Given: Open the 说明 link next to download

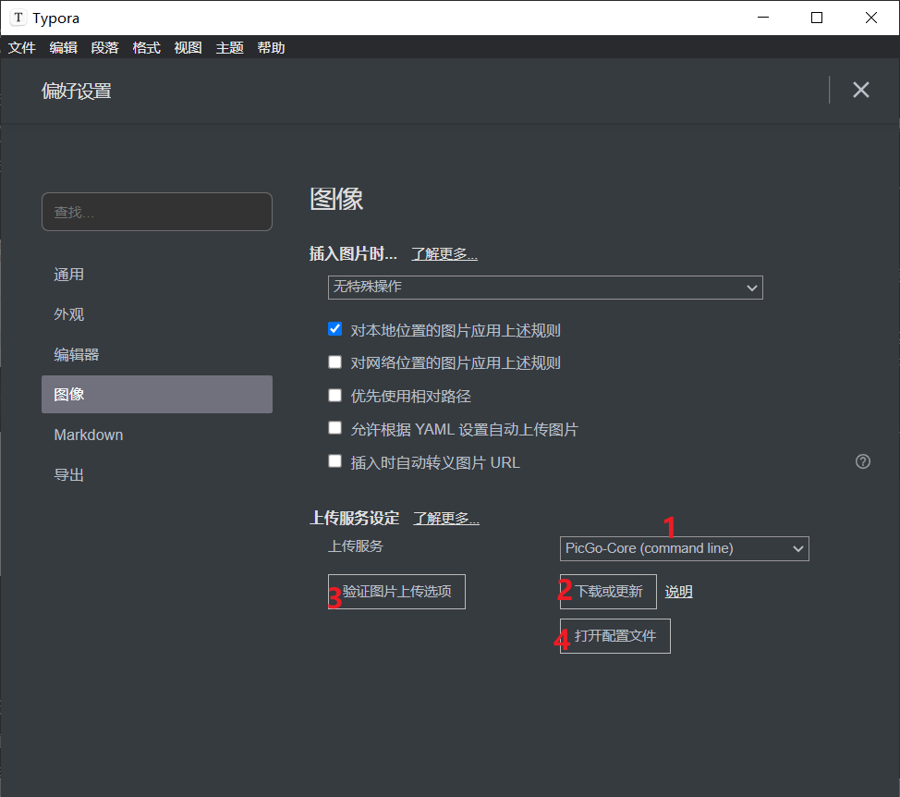Looking at the screenshot, I should click(678, 592).
